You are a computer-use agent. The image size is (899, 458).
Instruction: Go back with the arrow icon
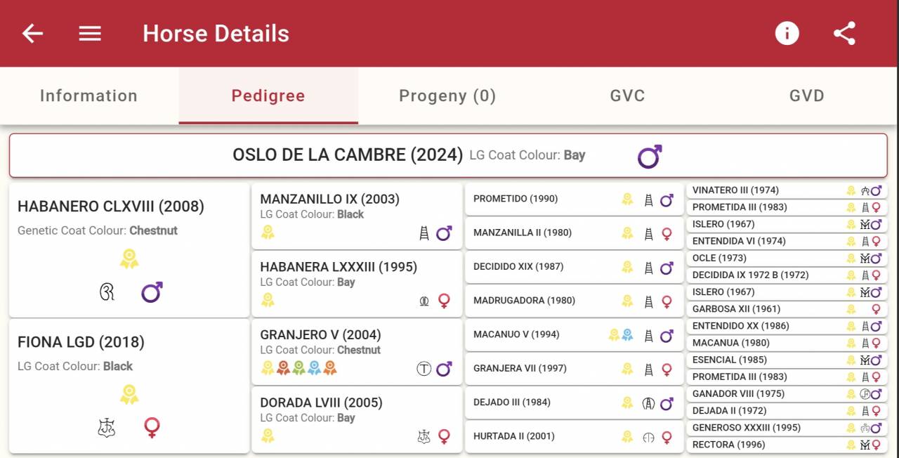pyautogui.click(x=32, y=33)
